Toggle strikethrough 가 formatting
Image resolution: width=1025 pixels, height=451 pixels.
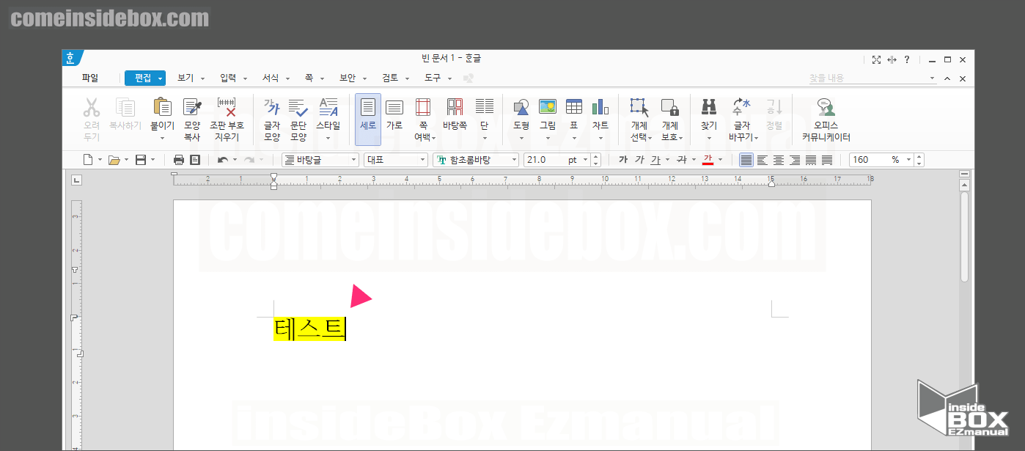click(x=682, y=160)
